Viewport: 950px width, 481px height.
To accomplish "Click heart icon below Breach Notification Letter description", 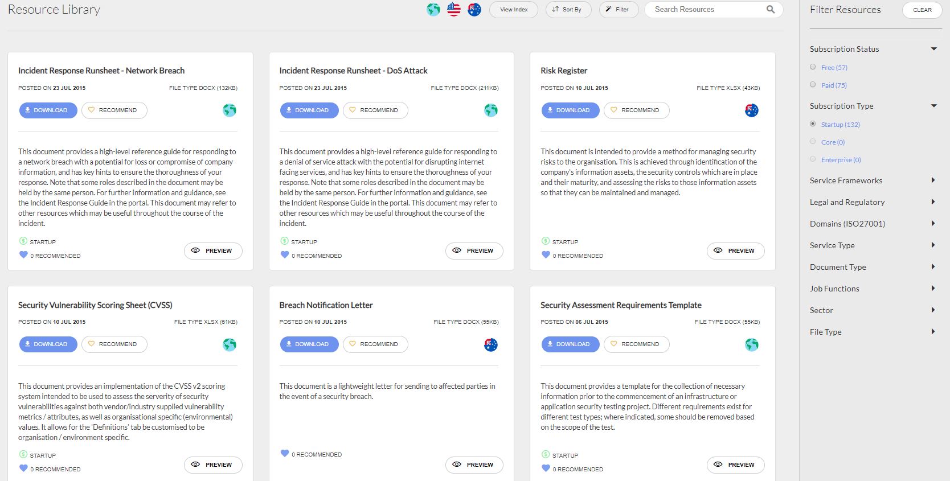I will (285, 454).
